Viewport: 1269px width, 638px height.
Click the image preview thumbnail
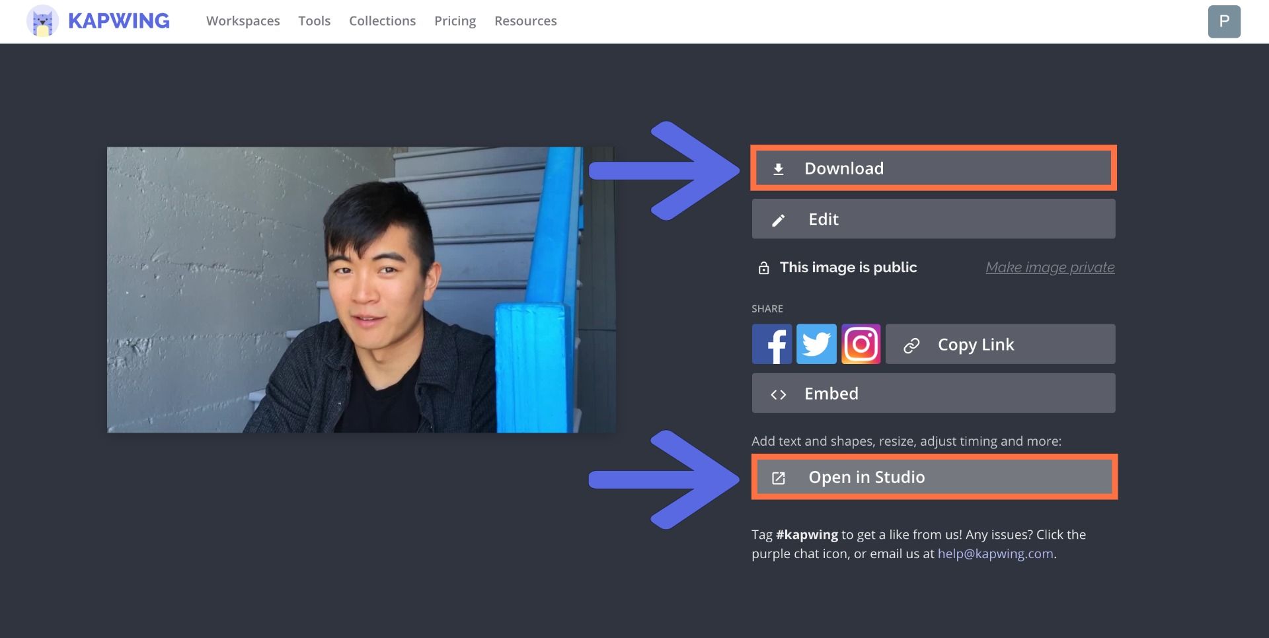[x=361, y=290]
